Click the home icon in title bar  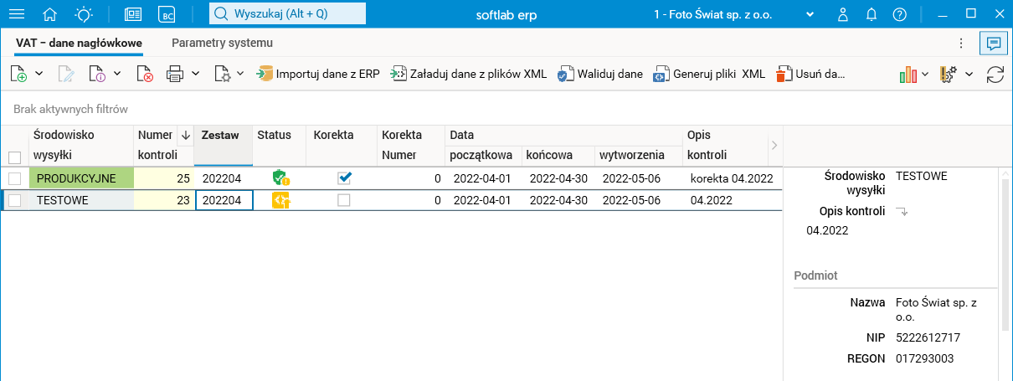[50, 14]
